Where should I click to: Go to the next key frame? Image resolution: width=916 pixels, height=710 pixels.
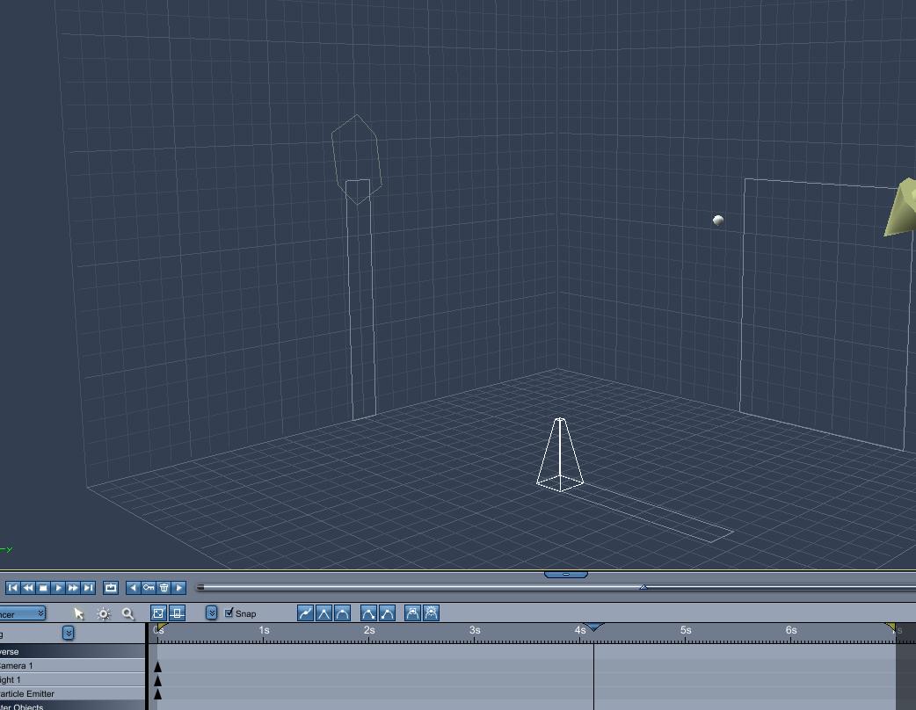click(178, 588)
